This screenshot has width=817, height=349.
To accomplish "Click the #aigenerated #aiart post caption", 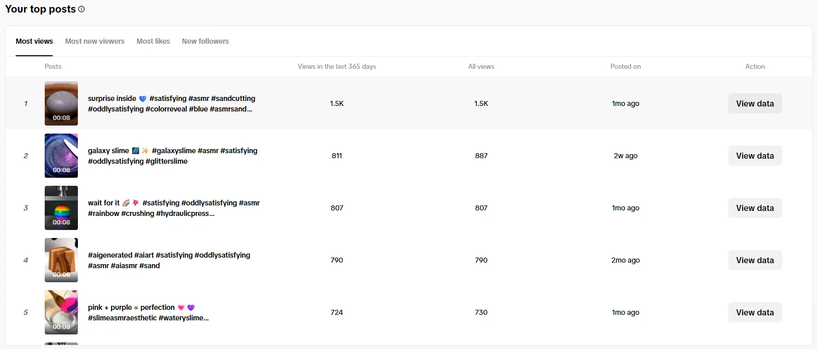I will [x=168, y=260].
